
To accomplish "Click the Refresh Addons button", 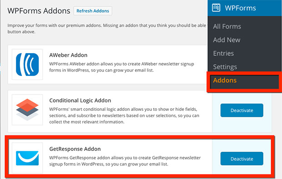I will (x=93, y=11).
